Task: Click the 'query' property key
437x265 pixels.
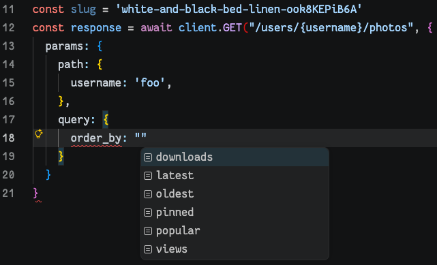Action: click(x=74, y=120)
